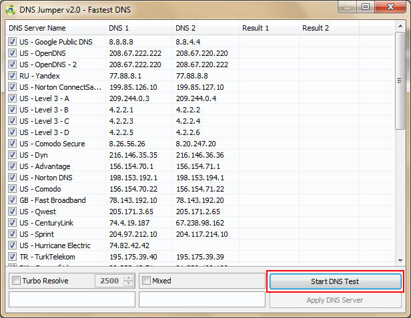Increase the Turbo Resolve value with up arrow
Image resolution: width=411 pixels, height=318 pixels.
click(x=129, y=278)
